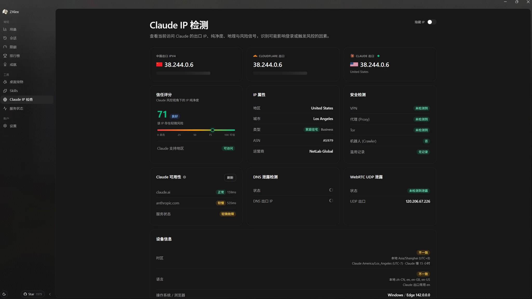Toggle dark mode moon icon

click(4, 294)
